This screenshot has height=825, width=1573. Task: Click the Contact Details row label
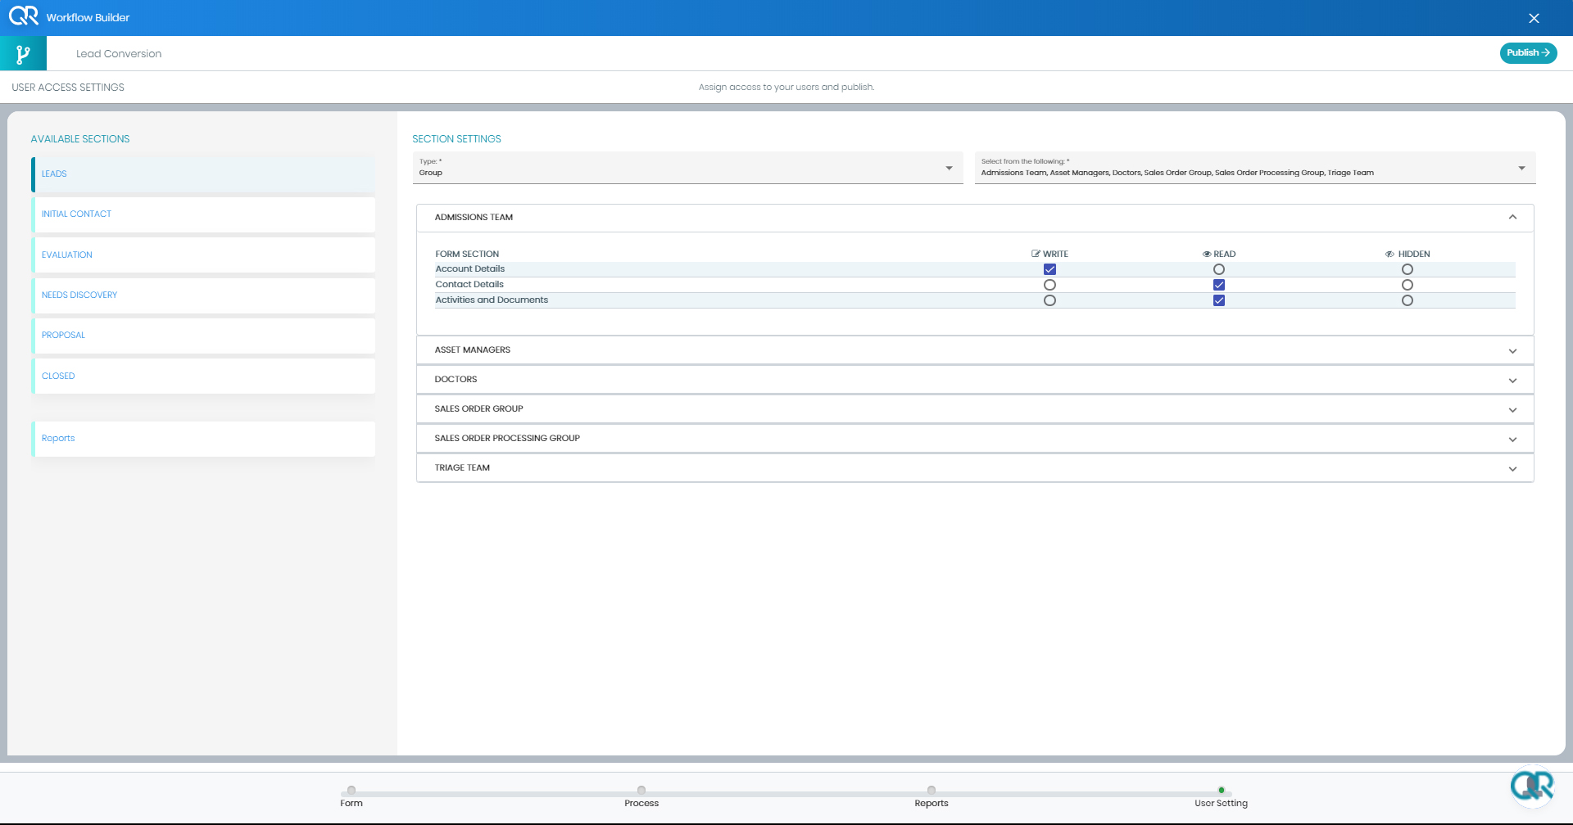click(x=469, y=285)
